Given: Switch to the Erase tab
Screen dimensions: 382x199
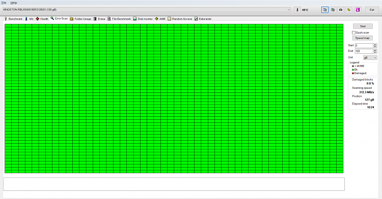Looking at the screenshot, I should coord(99,19).
